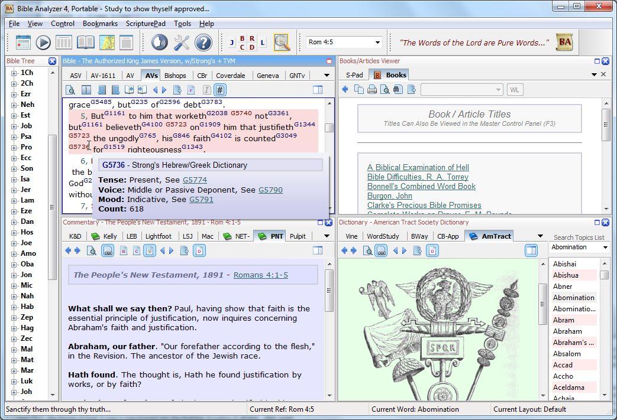Open the Bible version tabs overflow arrow

pyautogui.click(x=327, y=76)
